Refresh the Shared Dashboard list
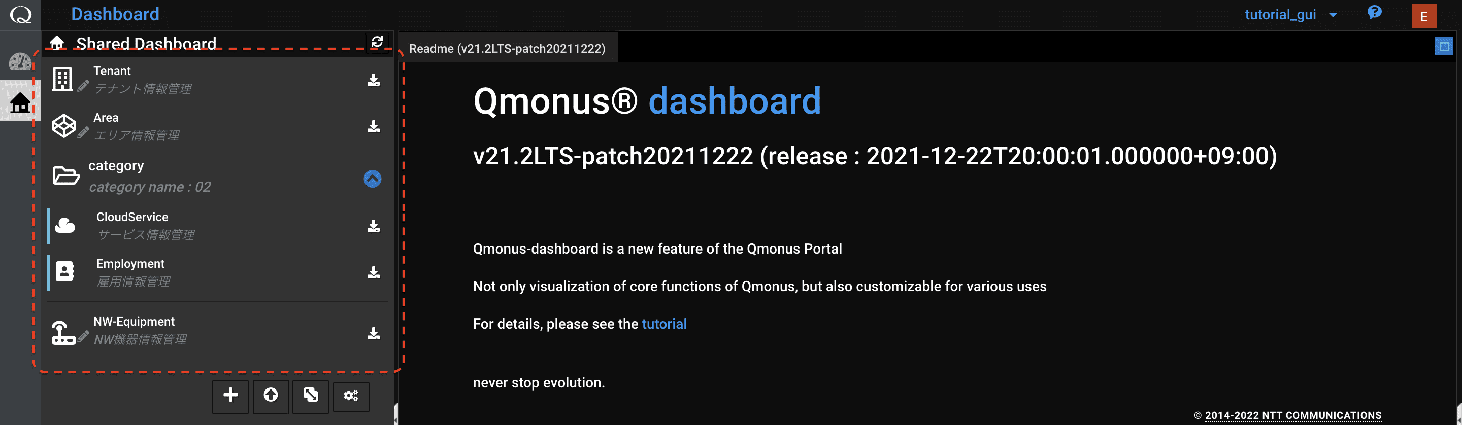The height and width of the screenshot is (425, 1462). (377, 42)
